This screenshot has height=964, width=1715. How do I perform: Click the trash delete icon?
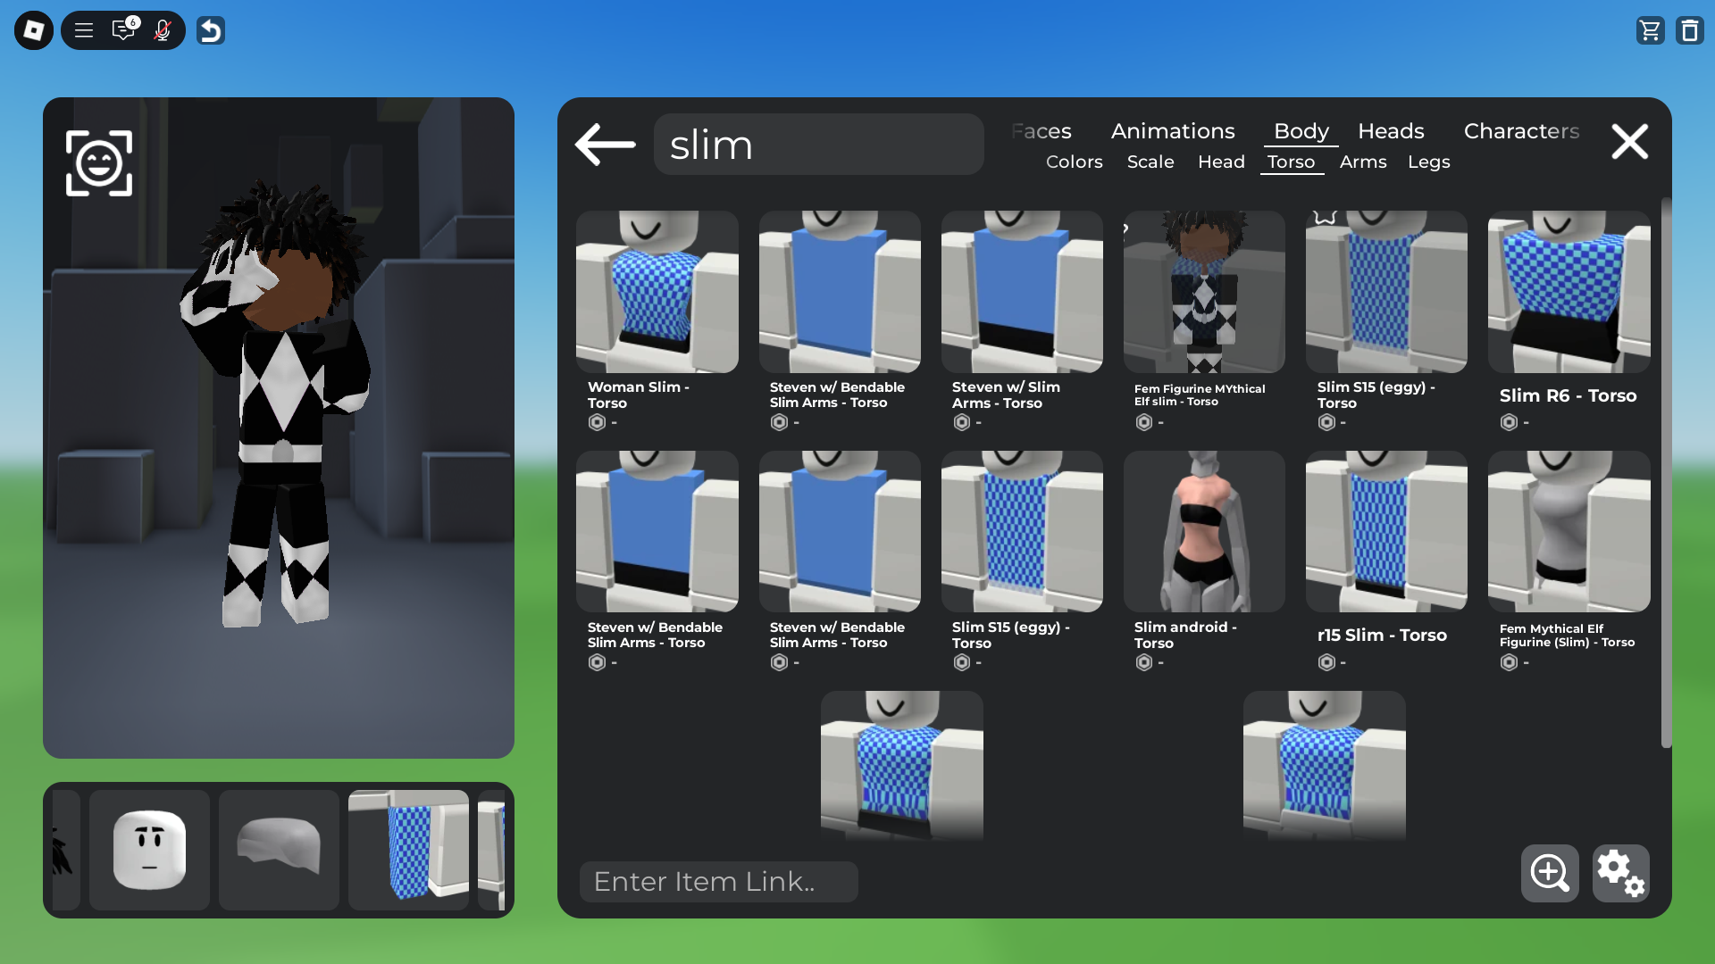1689,31
